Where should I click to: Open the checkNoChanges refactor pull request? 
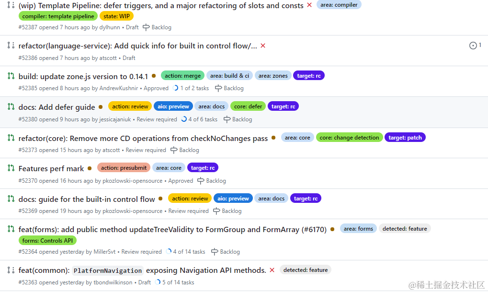pyautogui.click(x=143, y=138)
